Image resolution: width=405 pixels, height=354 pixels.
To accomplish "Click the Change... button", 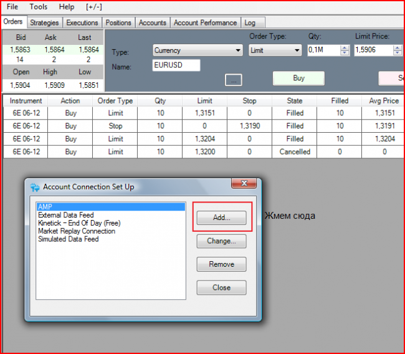I will [221, 241].
